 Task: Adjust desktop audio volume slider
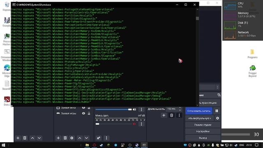click(113, 109)
